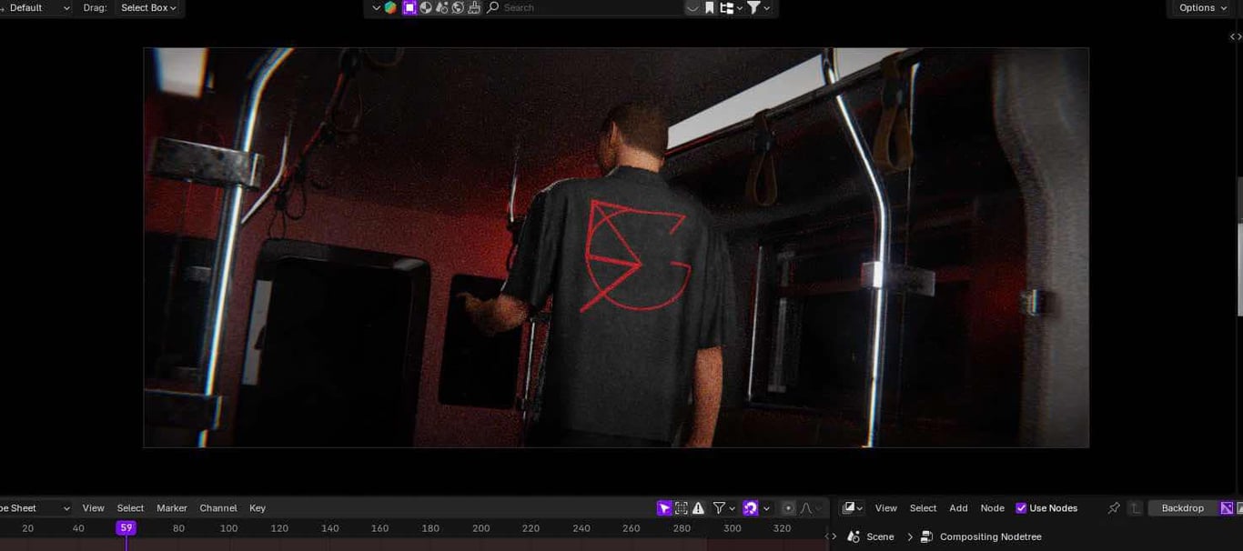Click the pin icon in the compositor header
This screenshot has width=1243, height=551.
point(1114,507)
